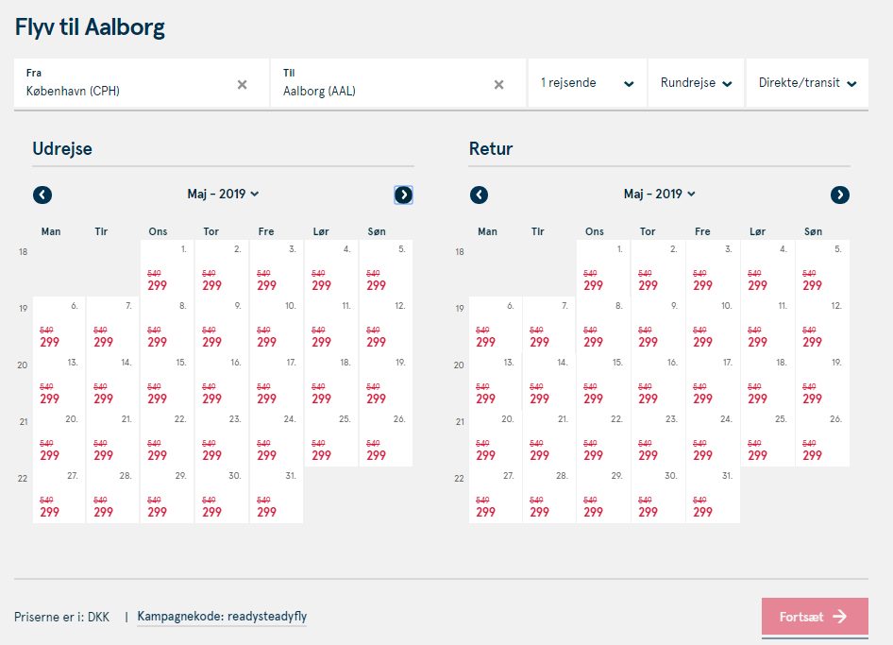This screenshot has height=645, width=893.
Task: Clear the København (CPH) departure field
Action: pos(242,84)
